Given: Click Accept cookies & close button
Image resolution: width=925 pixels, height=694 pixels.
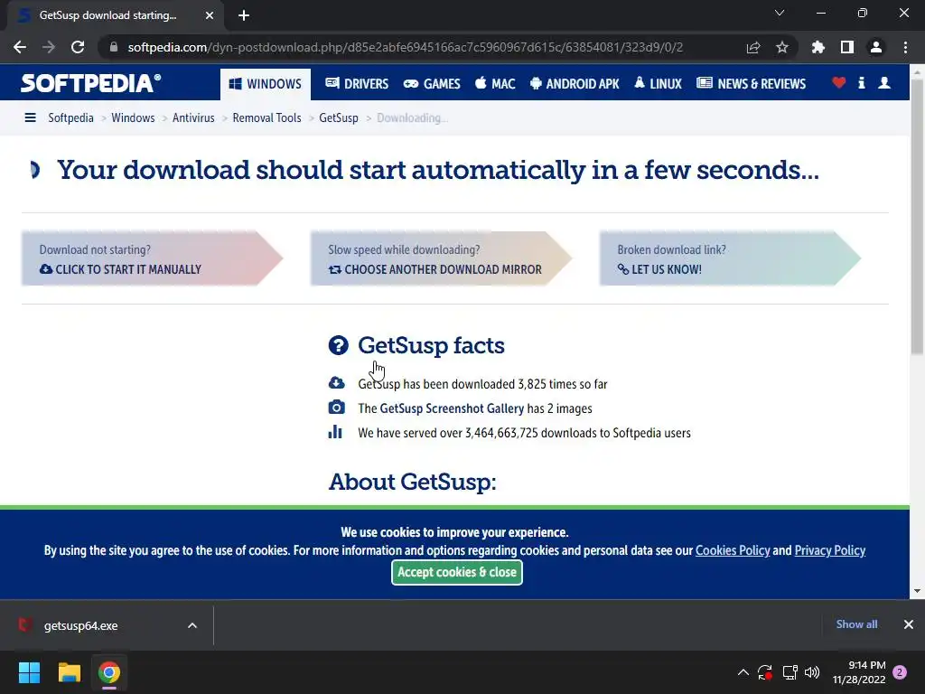Looking at the screenshot, I should click(x=457, y=572).
